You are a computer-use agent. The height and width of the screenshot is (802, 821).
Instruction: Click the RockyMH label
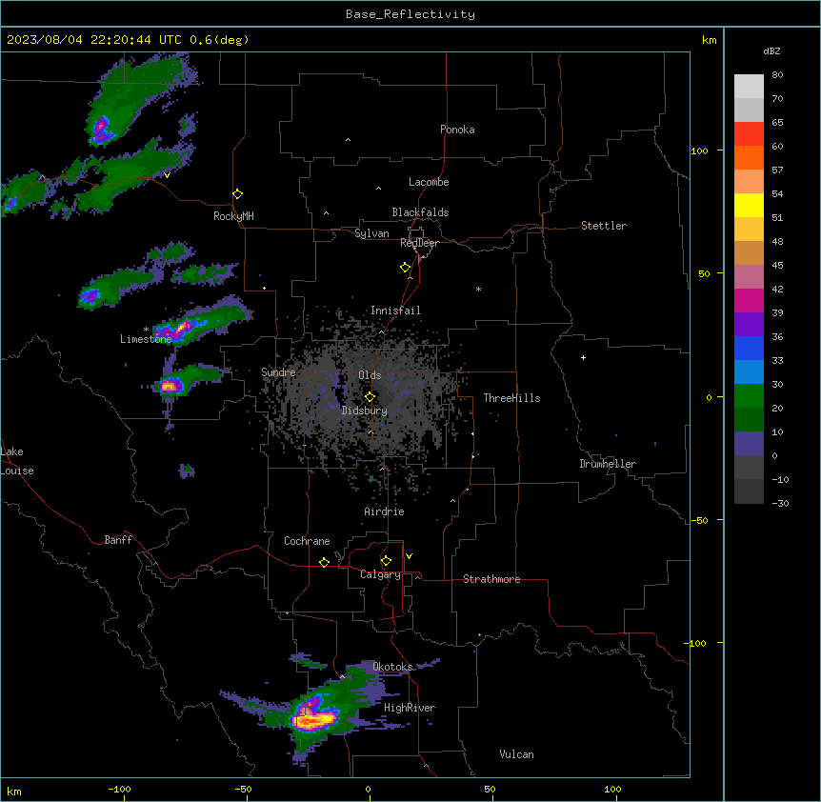tap(233, 216)
